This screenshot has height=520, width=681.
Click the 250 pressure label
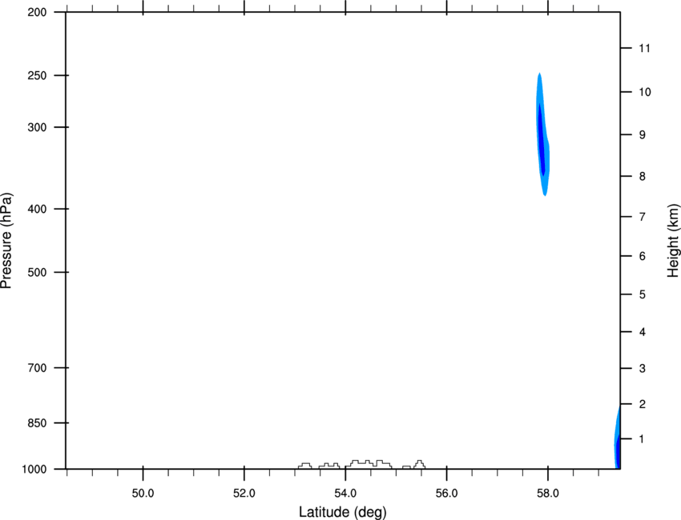click(38, 75)
